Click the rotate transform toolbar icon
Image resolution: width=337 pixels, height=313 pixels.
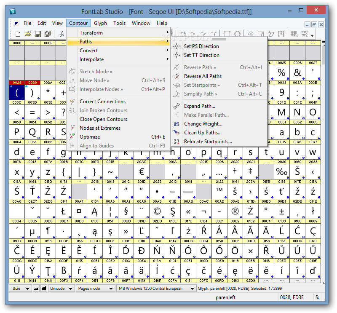(x=250, y=34)
